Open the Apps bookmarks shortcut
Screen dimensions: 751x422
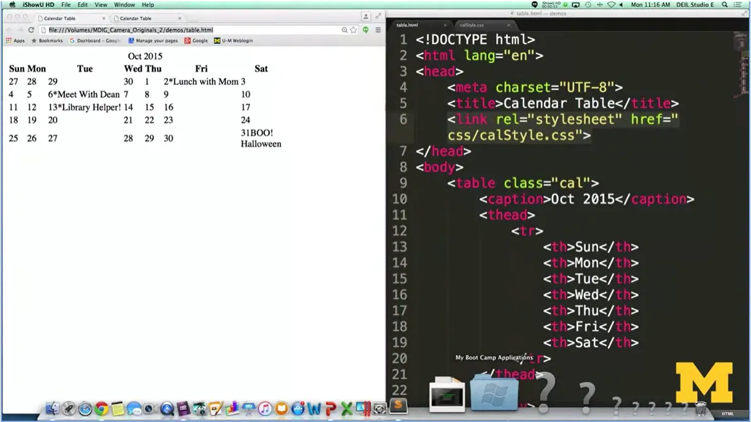click(x=15, y=41)
